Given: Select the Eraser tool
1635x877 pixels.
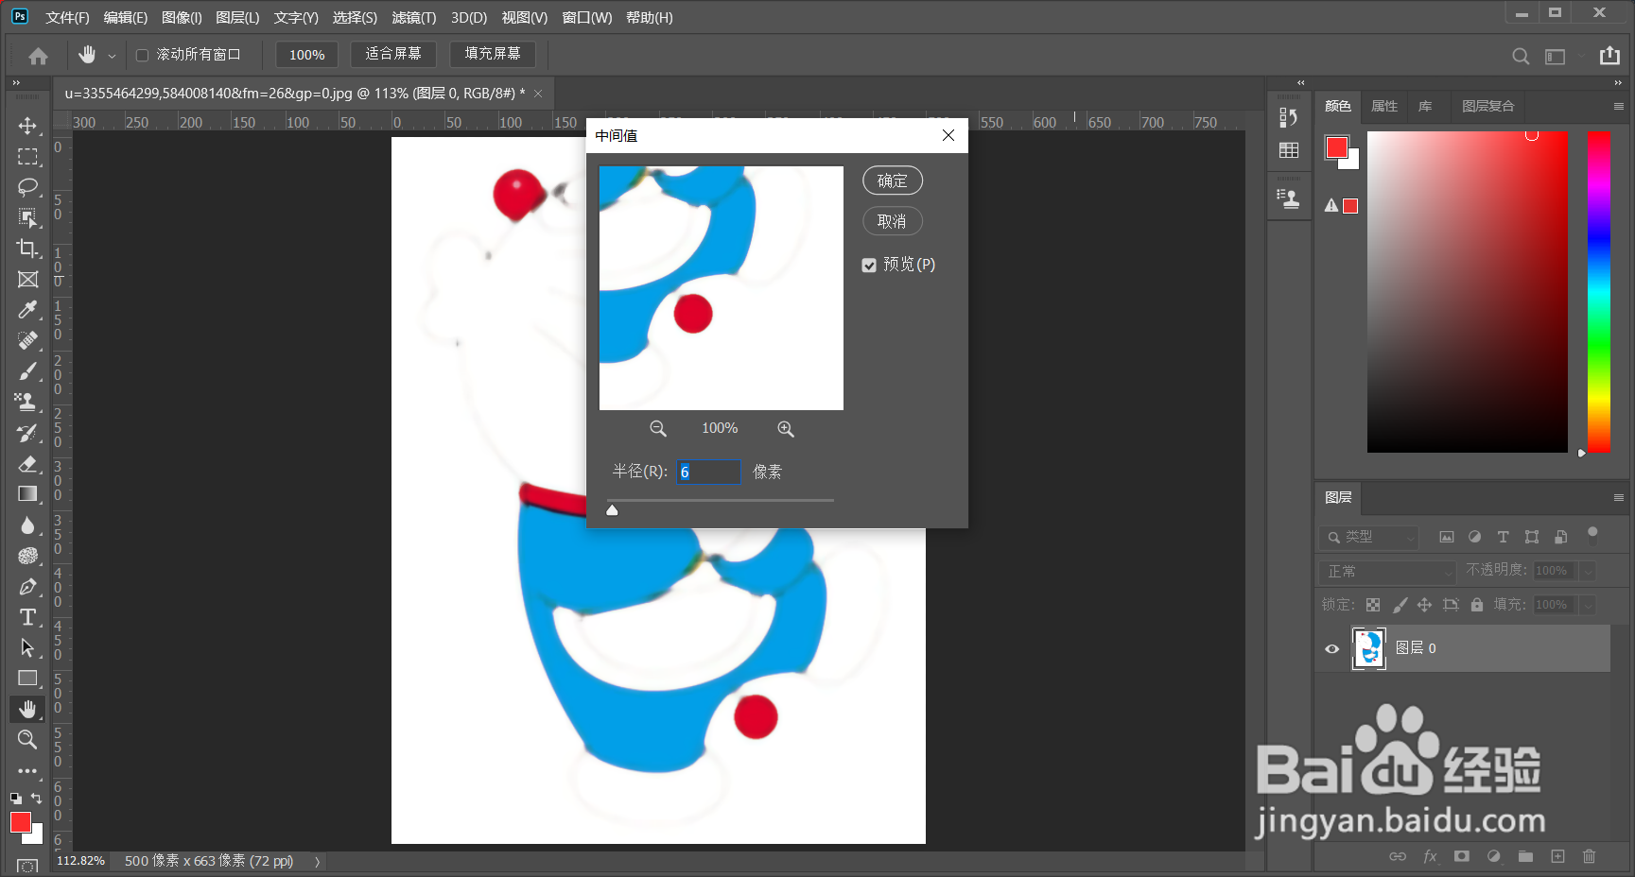Looking at the screenshot, I should [27, 464].
